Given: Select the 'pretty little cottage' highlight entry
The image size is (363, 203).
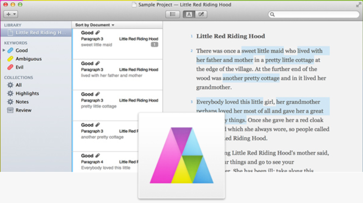Looking at the screenshot, I should [x=118, y=105].
